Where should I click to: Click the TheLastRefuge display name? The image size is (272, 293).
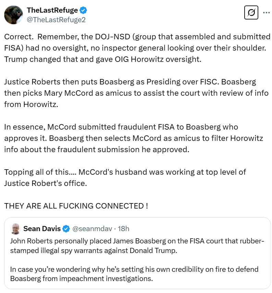click(x=52, y=10)
